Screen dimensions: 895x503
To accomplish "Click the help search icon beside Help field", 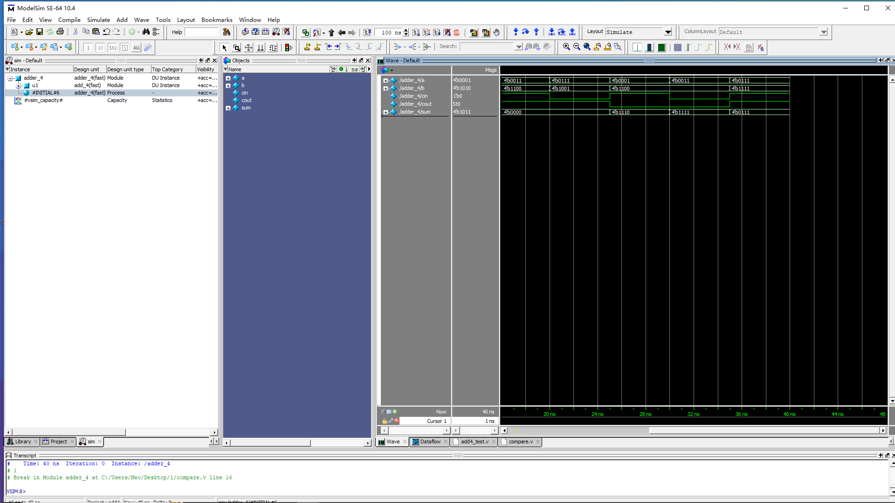I will [x=227, y=32].
